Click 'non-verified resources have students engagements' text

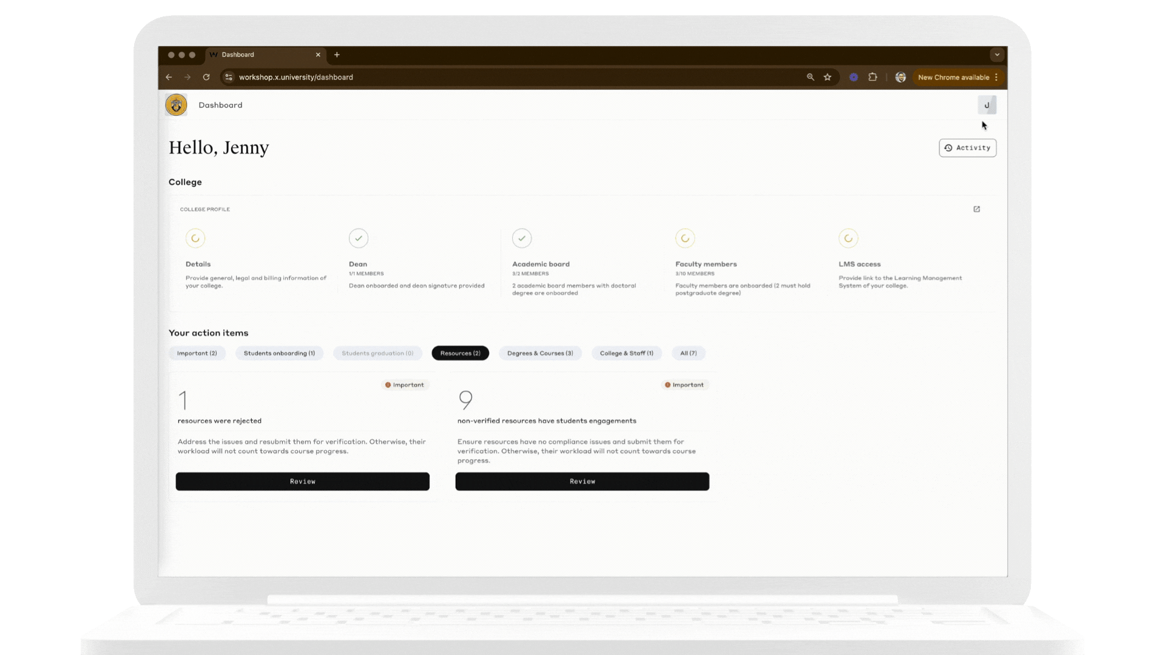tap(547, 421)
